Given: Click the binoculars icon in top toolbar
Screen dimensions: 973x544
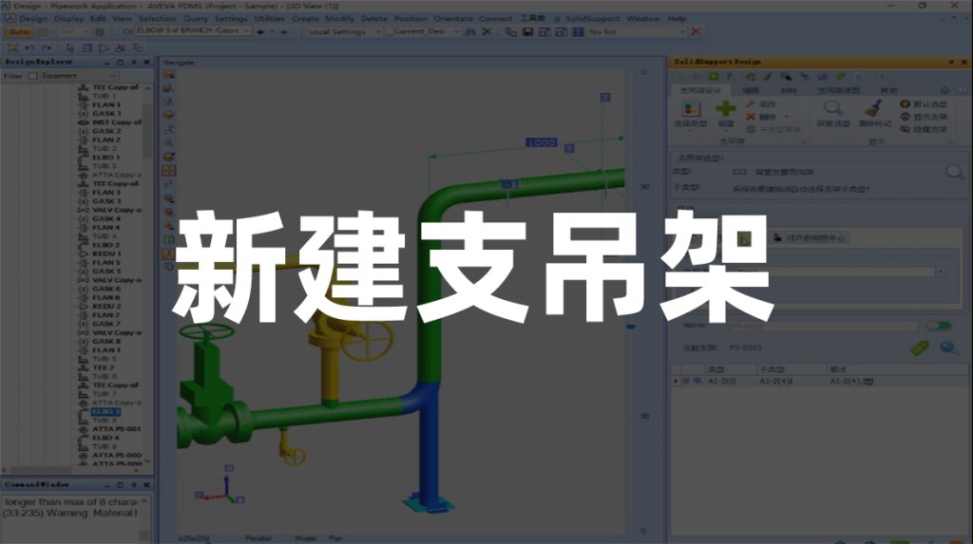Looking at the screenshot, I should point(470,31).
